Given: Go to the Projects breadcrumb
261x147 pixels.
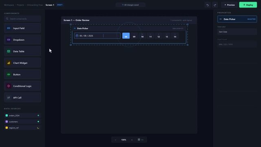Looking at the screenshot, I should (20, 5).
